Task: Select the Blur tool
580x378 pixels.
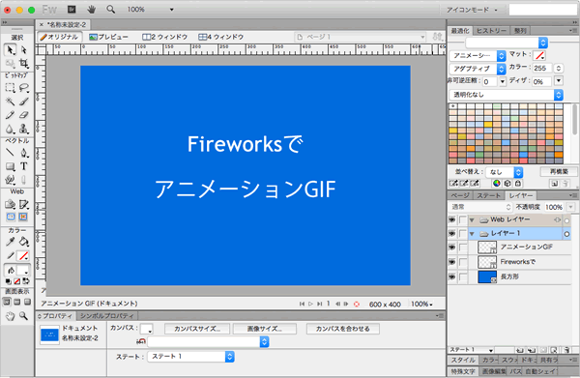Action: pos(10,129)
